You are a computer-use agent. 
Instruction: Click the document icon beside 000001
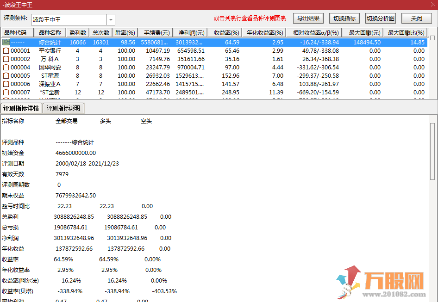[6, 51]
